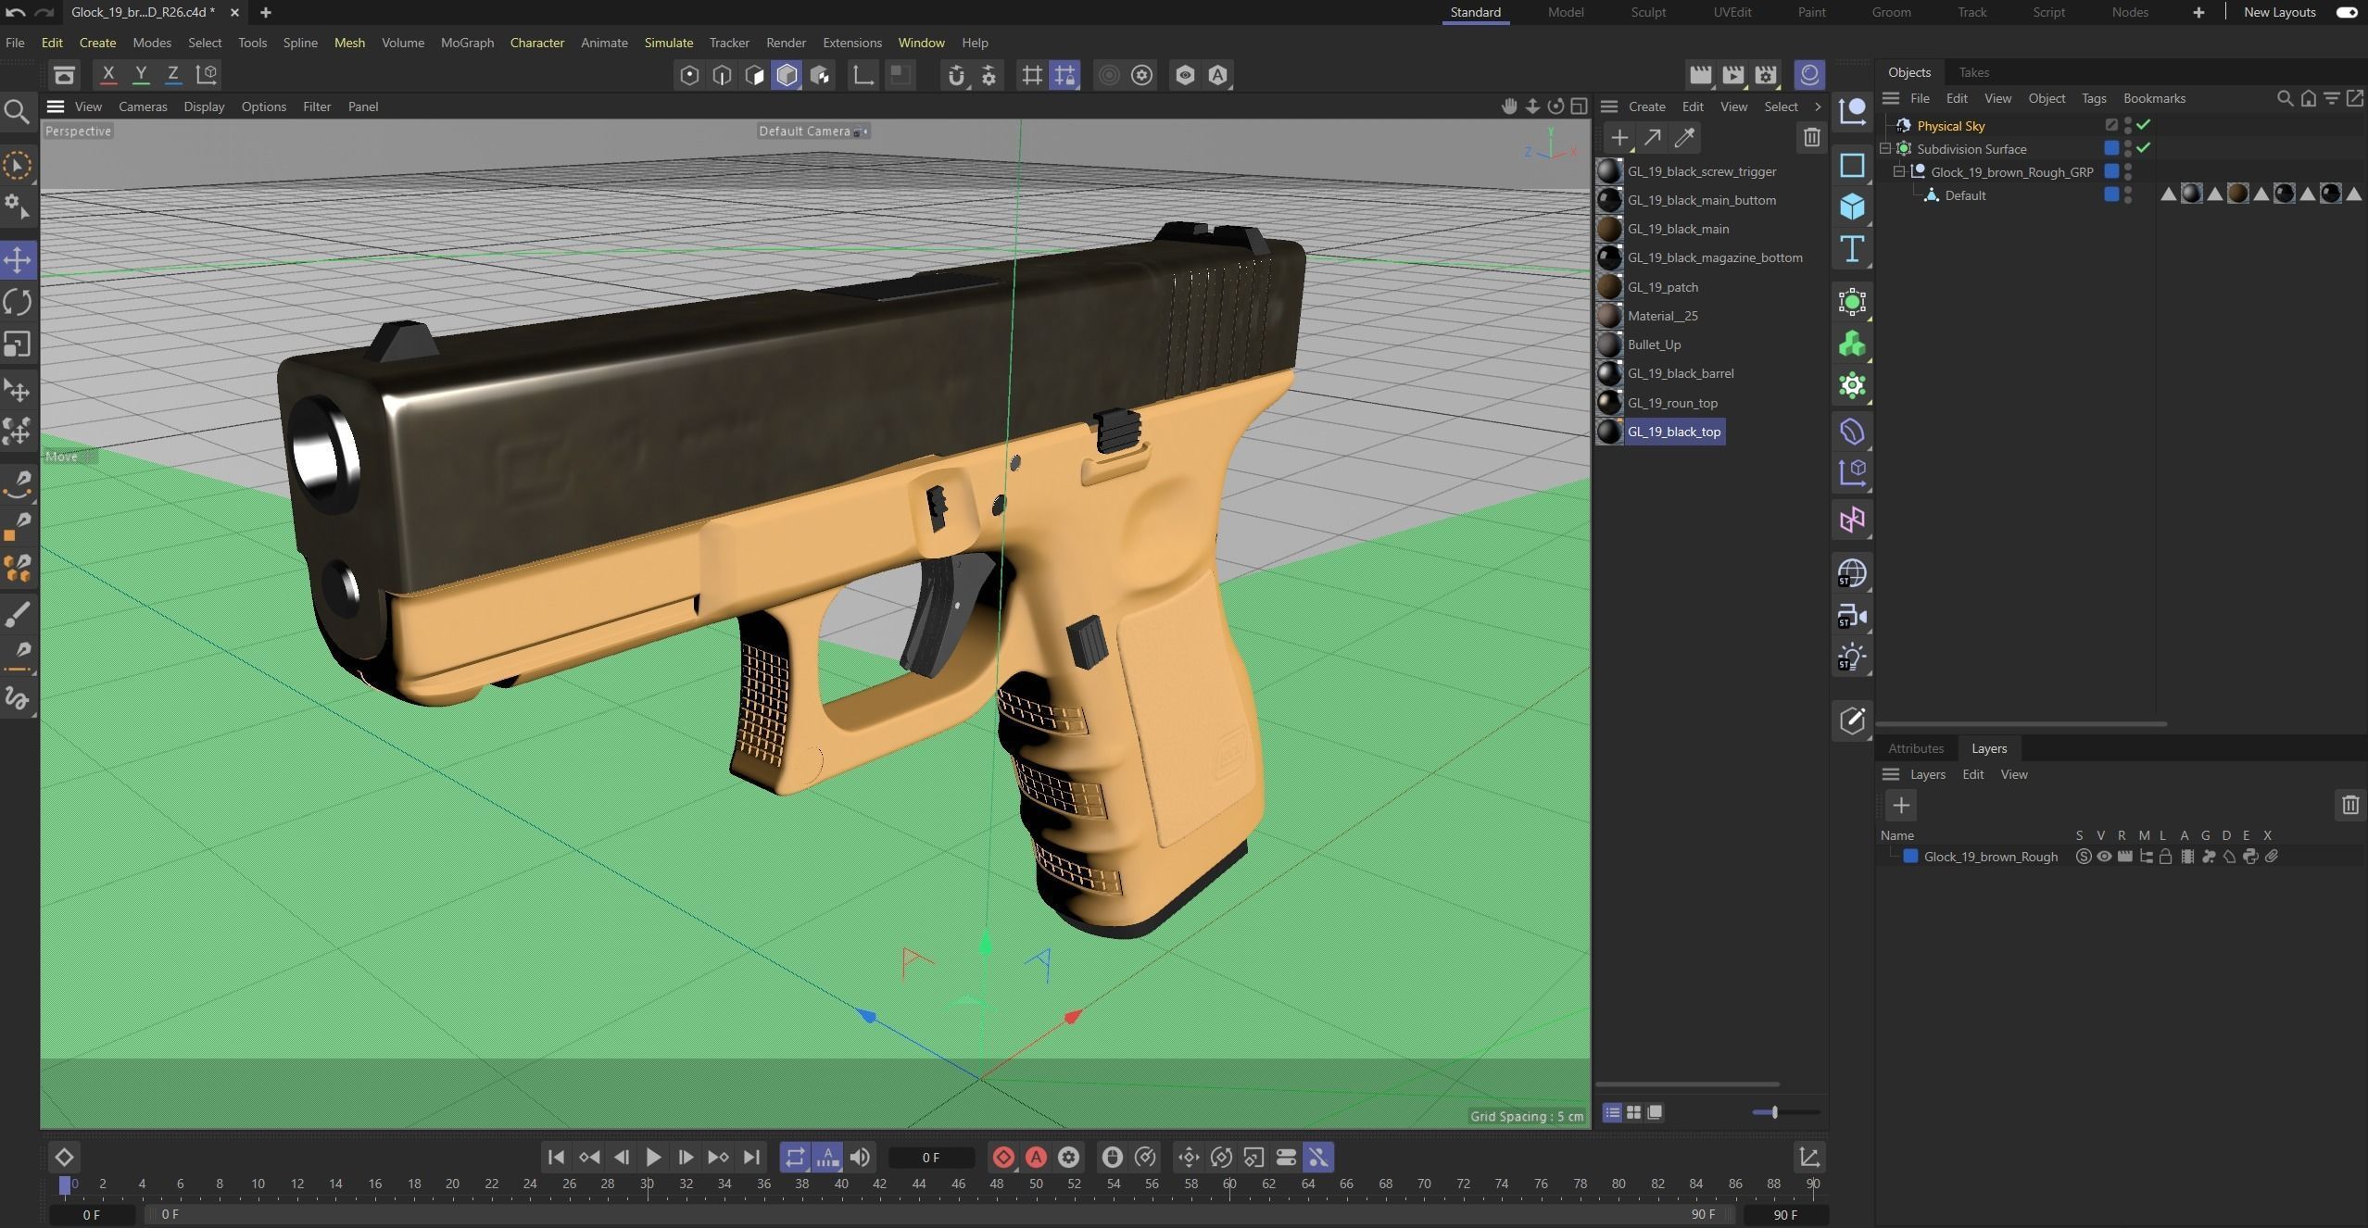This screenshot has height=1228, width=2368.
Task: Select the GL_19_patch material
Action: point(1662,287)
